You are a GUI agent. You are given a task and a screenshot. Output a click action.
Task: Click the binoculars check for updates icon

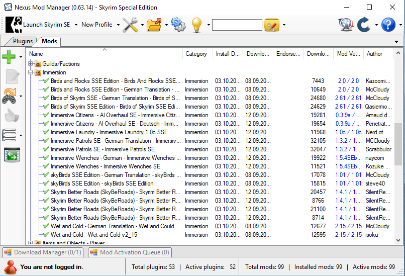9,95
